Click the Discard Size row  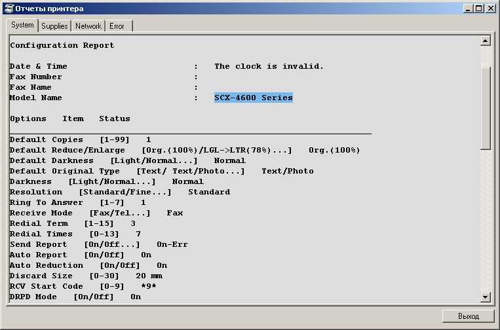tap(86, 276)
